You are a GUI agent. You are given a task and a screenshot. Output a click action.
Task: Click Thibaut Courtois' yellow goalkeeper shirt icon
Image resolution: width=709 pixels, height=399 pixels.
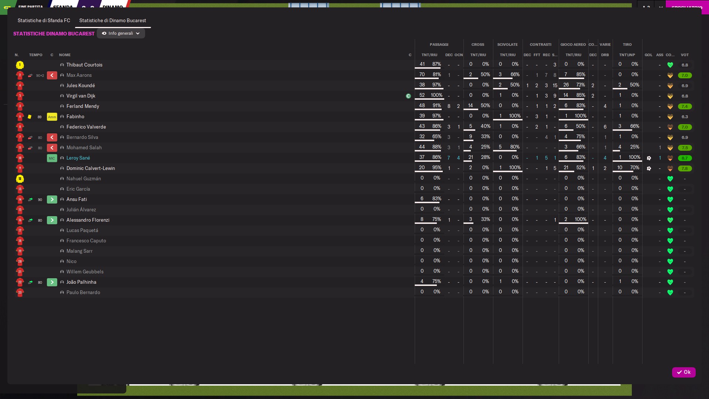pos(20,65)
